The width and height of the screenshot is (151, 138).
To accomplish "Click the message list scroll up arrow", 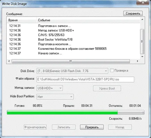I will (x=142, y=19).
